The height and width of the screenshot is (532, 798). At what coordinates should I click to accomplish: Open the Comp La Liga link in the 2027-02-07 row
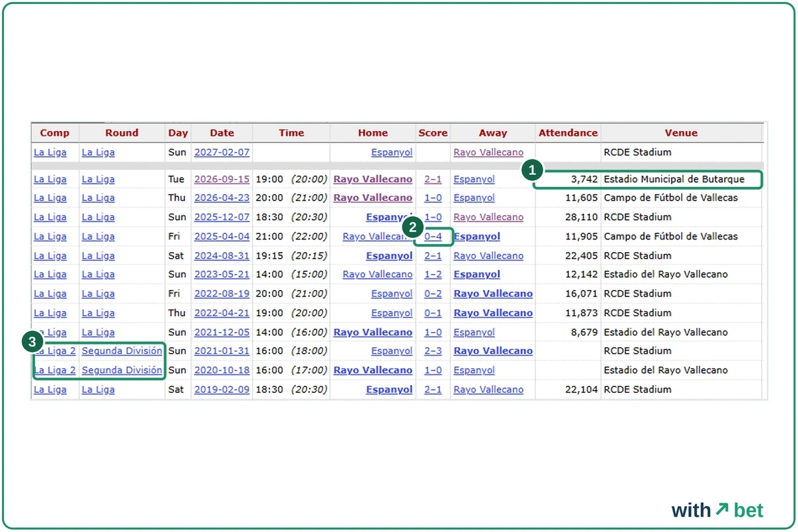51,152
